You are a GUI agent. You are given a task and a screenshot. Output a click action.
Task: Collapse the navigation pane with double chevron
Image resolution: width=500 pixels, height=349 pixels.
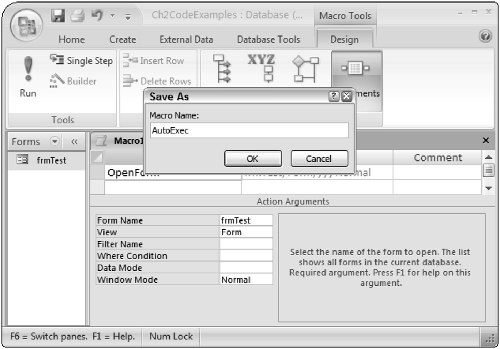coord(74,142)
